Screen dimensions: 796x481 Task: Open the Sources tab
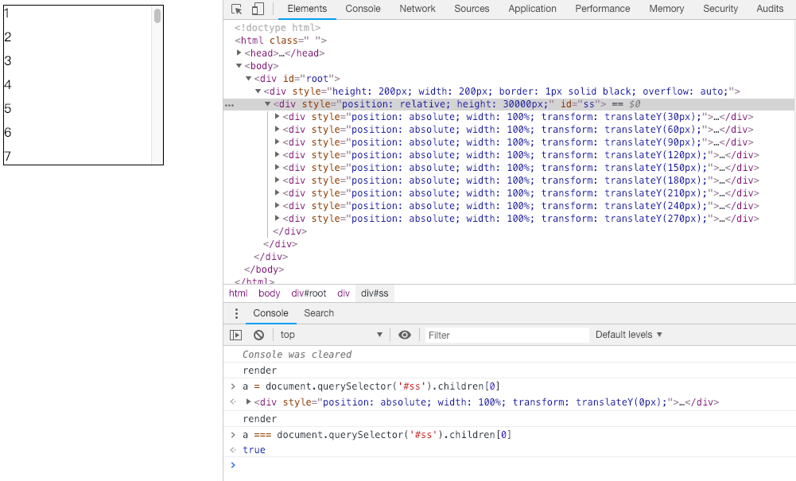[x=472, y=9]
